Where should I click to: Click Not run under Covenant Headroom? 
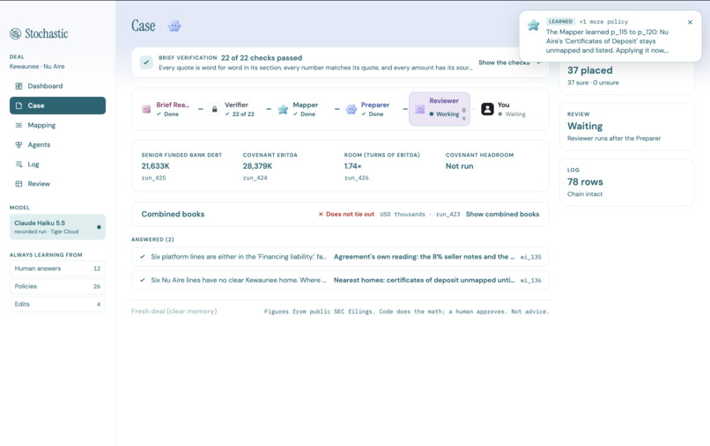[459, 166]
